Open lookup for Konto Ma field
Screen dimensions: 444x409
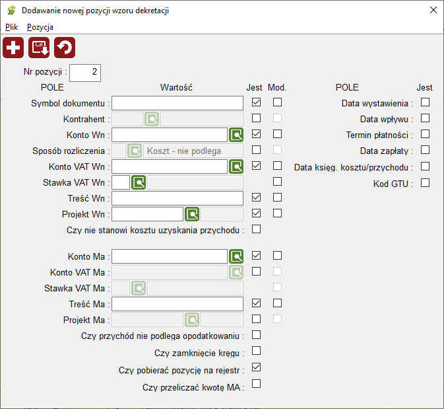click(x=236, y=256)
